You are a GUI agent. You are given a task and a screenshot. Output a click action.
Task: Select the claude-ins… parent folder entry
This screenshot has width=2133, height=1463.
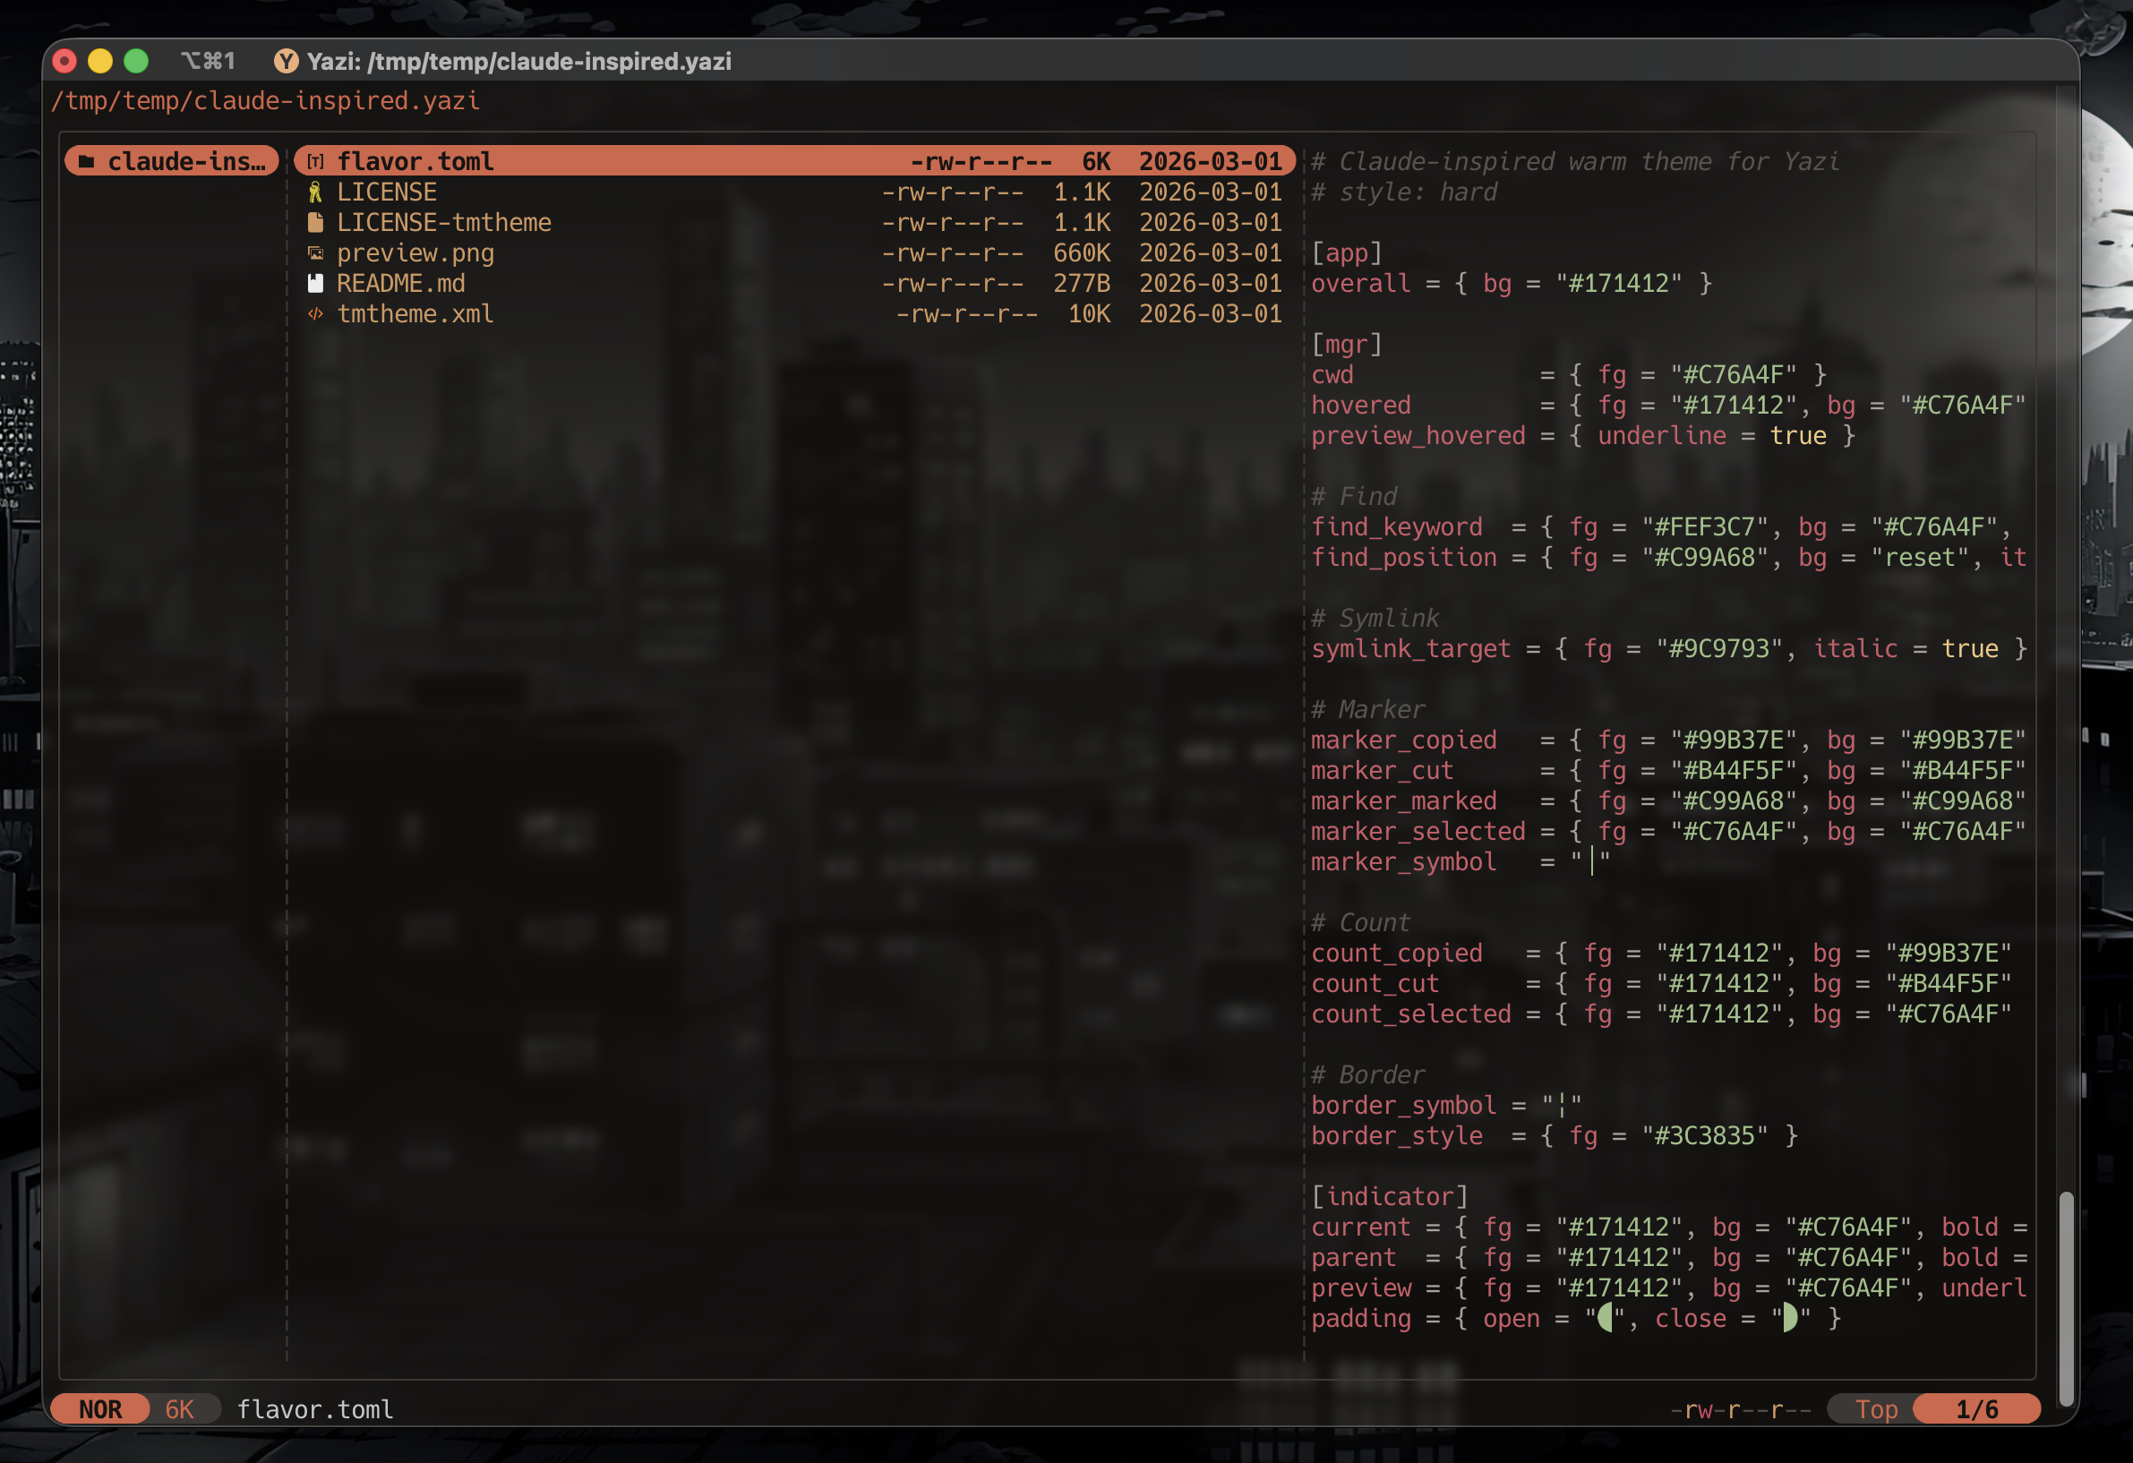[x=185, y=161]
